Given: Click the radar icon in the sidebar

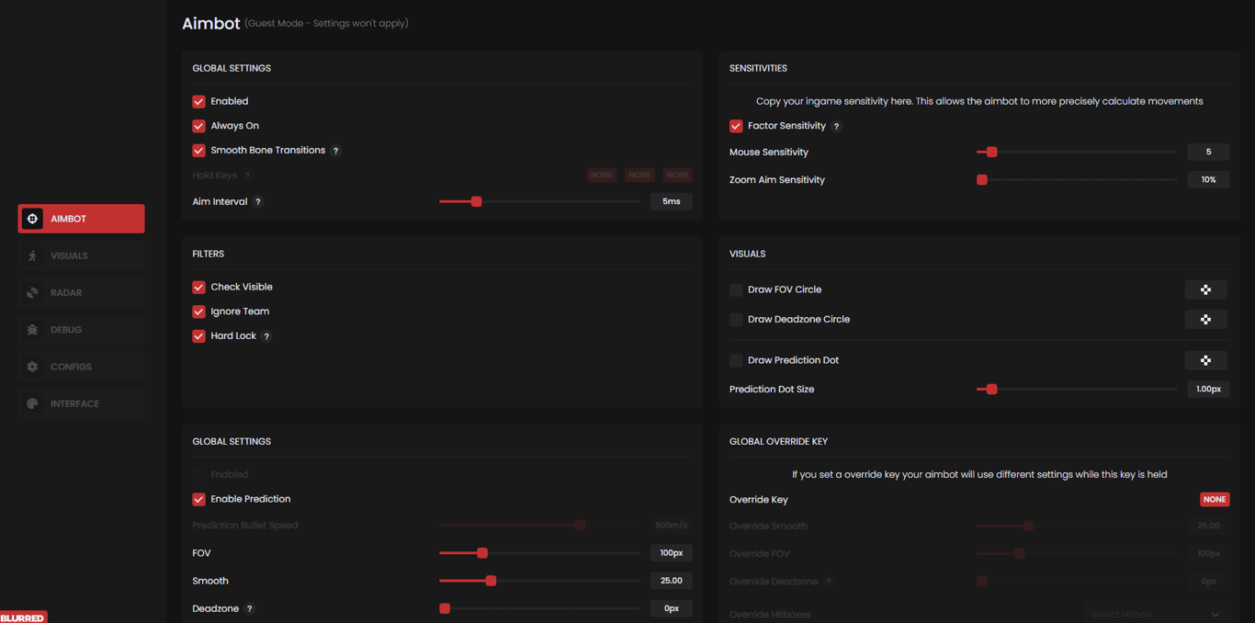Looking at the screenshot, I should pyautogui.click(x=32, y=292).
